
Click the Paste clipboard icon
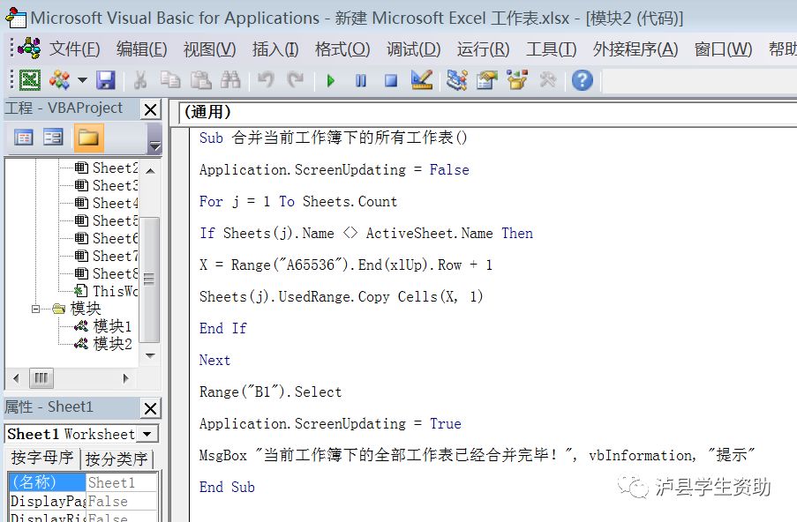coord(200,80)
